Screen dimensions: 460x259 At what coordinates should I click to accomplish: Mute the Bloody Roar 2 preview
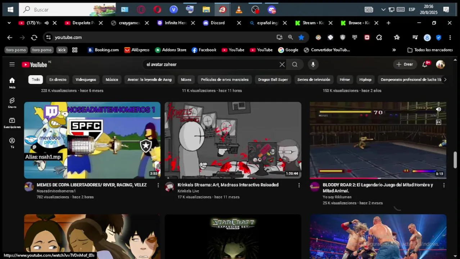(438, 109)
